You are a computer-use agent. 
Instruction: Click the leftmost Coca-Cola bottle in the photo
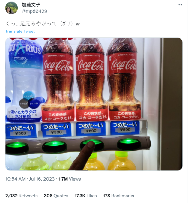58,78
